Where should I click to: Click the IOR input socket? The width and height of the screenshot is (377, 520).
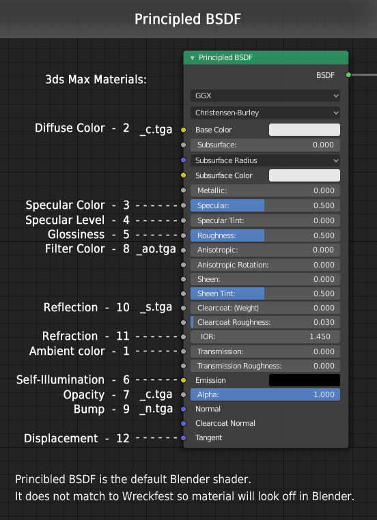coord(184,336)
